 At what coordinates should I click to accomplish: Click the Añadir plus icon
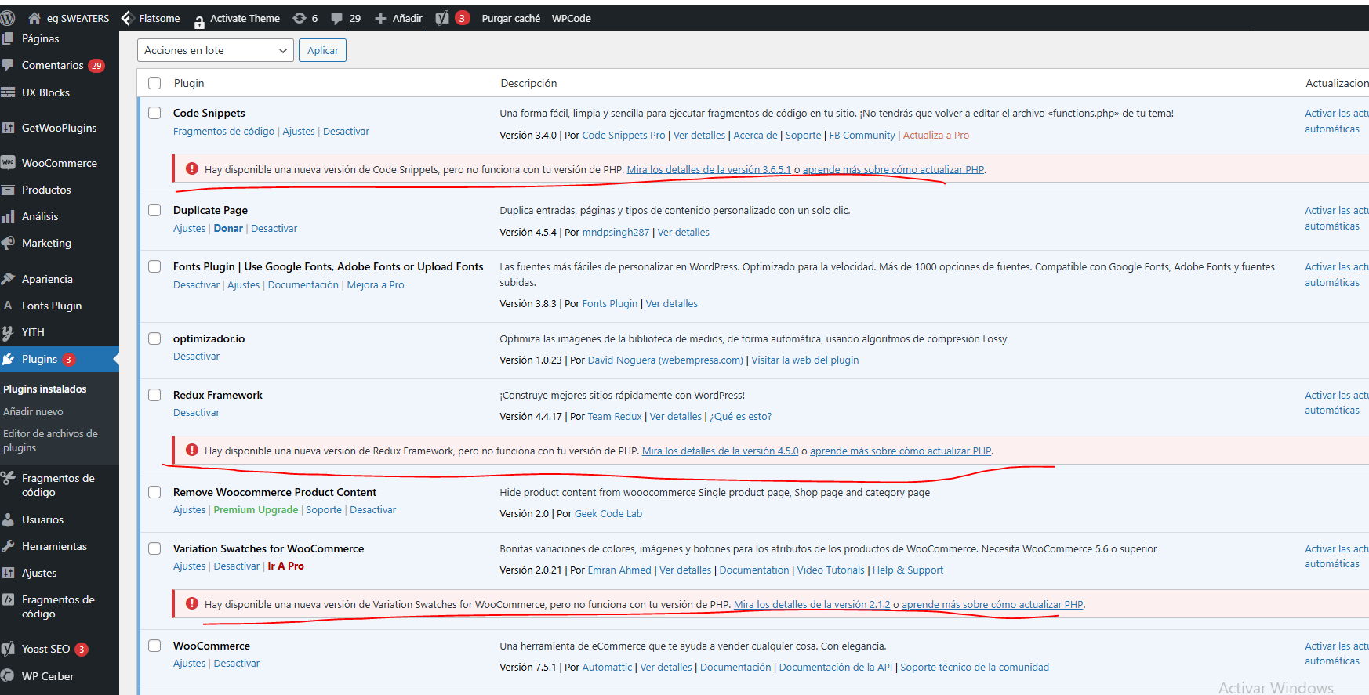pyautogui.click(x=380, y=18)
